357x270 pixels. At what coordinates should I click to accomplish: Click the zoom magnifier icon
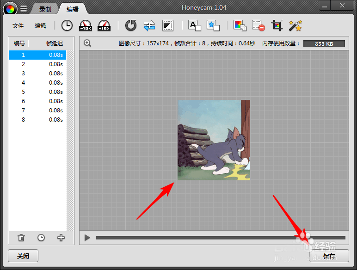pos(87,43)
